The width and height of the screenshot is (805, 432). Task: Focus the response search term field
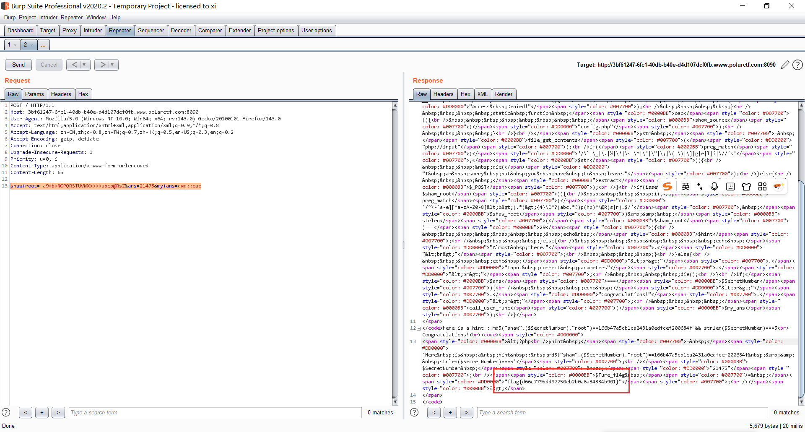click(x=622, y=412)
